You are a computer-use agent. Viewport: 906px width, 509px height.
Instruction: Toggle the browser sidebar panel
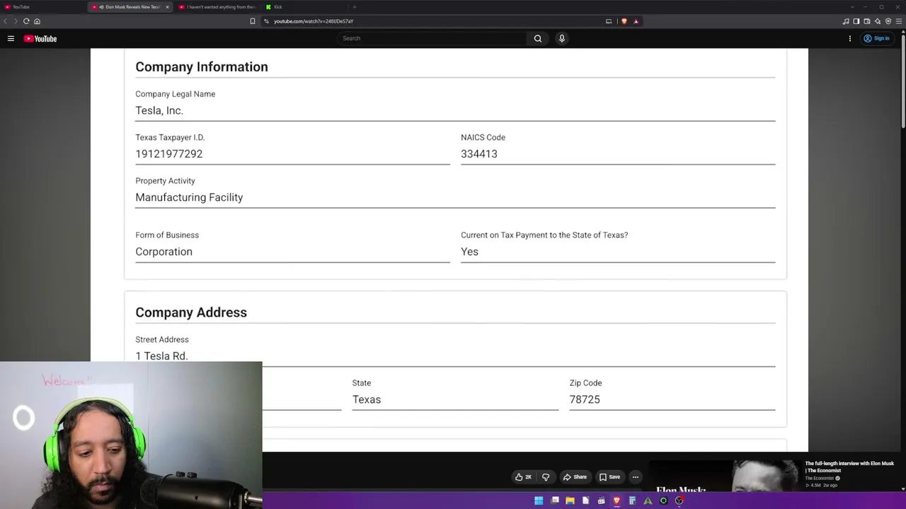coord(856,21)
